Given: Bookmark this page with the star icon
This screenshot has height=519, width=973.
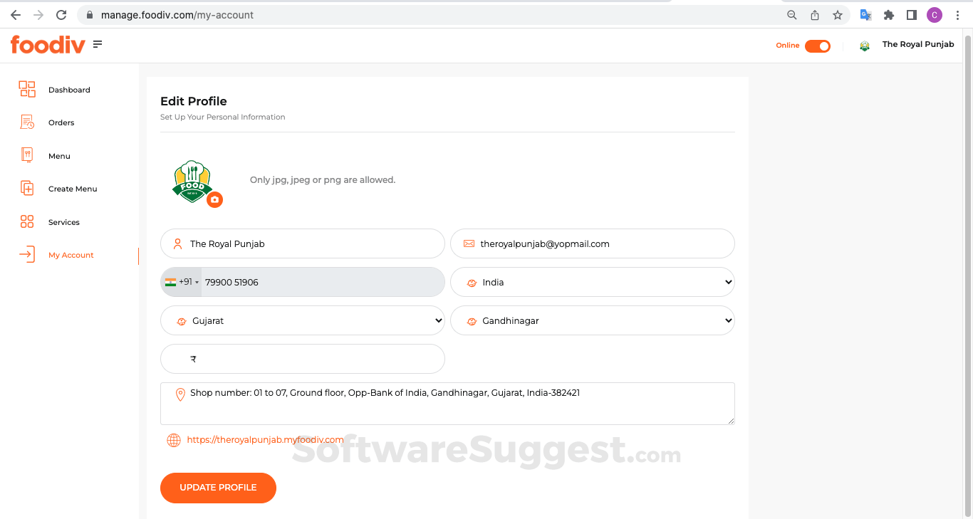Looking at the screenshot, I should pos(838,15).
